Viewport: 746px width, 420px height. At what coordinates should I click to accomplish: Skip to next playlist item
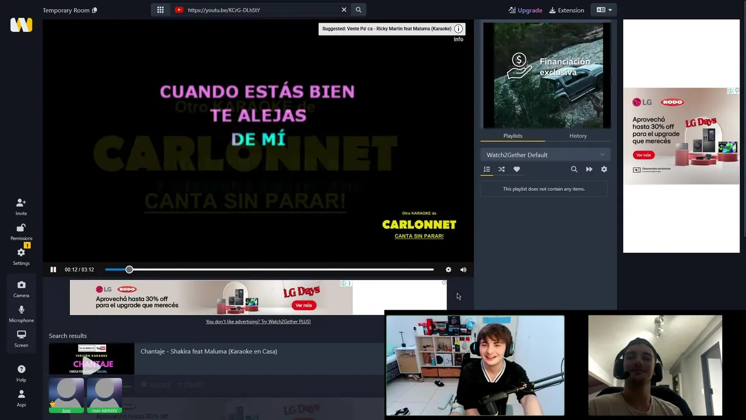589,169
